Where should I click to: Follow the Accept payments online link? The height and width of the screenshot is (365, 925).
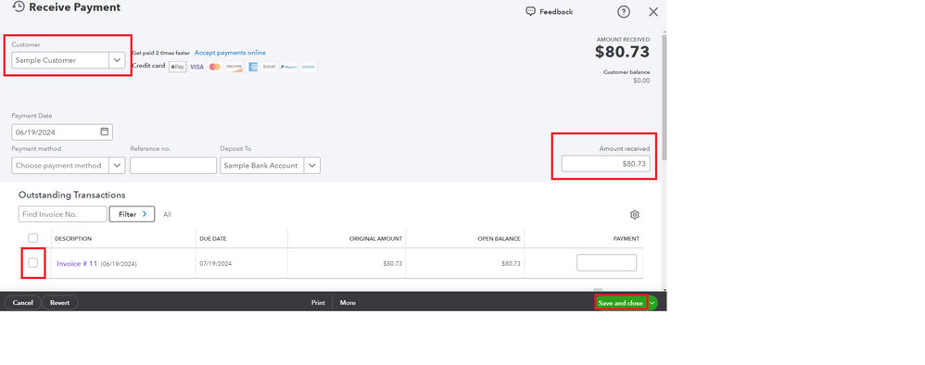pos(230,53)
